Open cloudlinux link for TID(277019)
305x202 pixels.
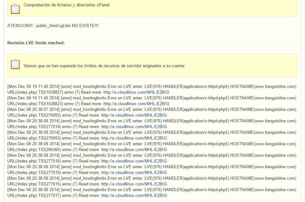coord(134,173)
